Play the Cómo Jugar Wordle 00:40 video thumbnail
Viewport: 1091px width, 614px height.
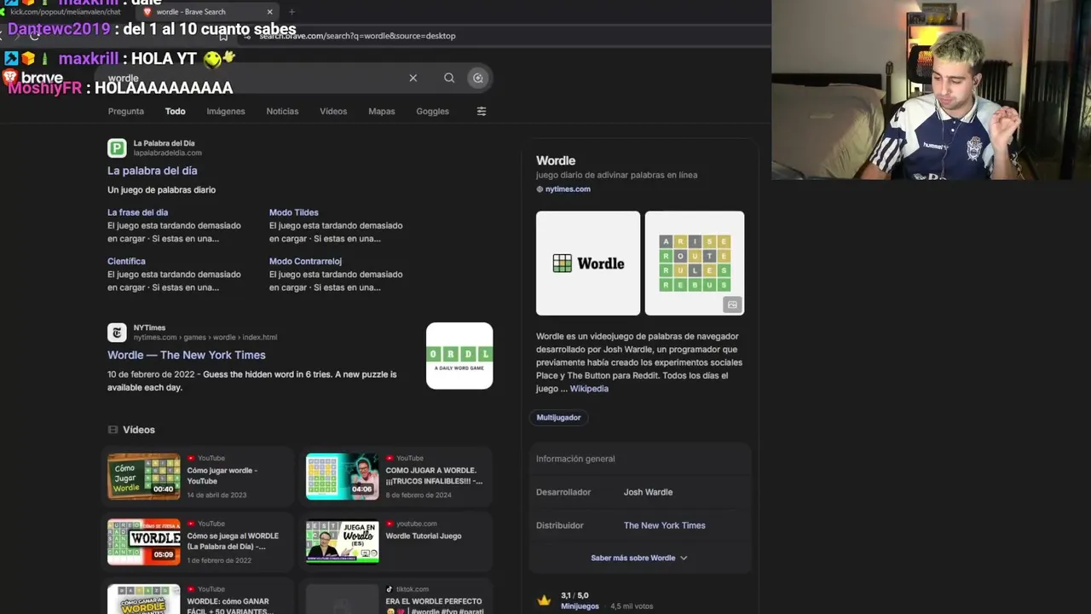(x=144, y=476)
